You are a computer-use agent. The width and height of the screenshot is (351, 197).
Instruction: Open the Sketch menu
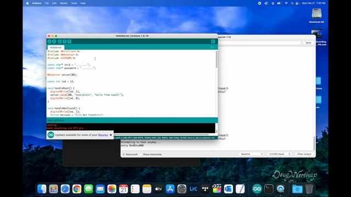pos(64,3)
